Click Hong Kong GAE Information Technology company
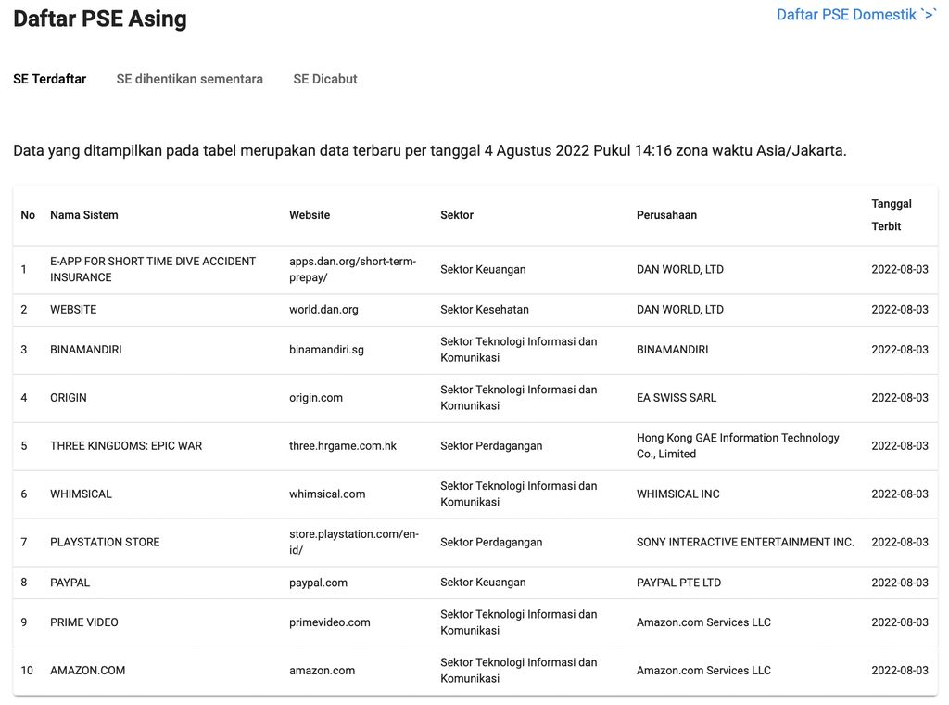The height and width of the screenshot is (705, 949). tap(738, 446)
